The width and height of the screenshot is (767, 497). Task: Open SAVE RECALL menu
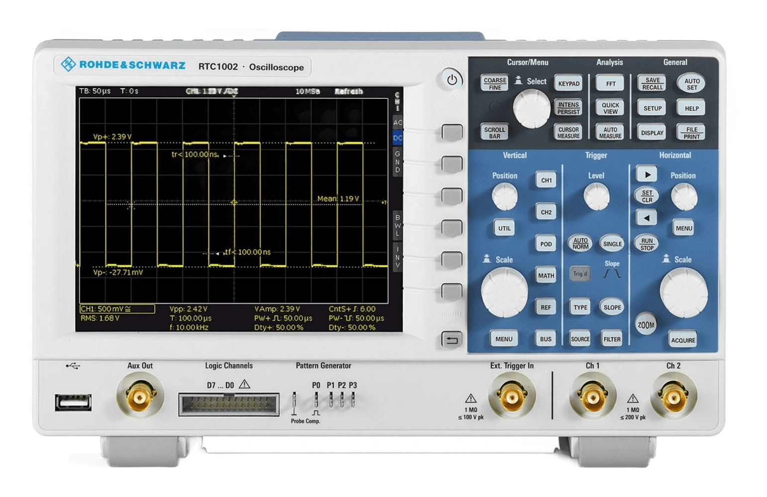click(x=652, y=83)
